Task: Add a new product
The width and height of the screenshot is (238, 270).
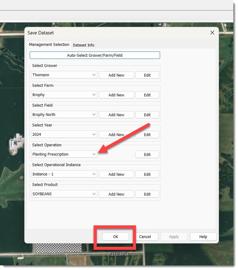Action: [116, 194]
